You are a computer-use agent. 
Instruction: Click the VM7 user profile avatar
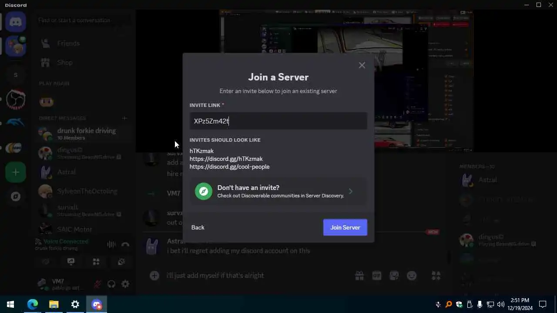(43, 284)
